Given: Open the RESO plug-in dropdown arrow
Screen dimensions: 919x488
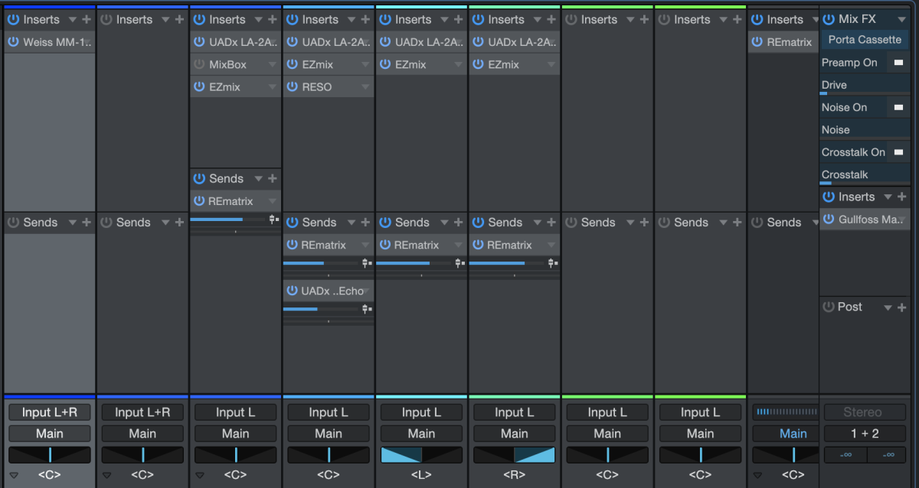Looking at the screenshot, I should click(365, 87).
